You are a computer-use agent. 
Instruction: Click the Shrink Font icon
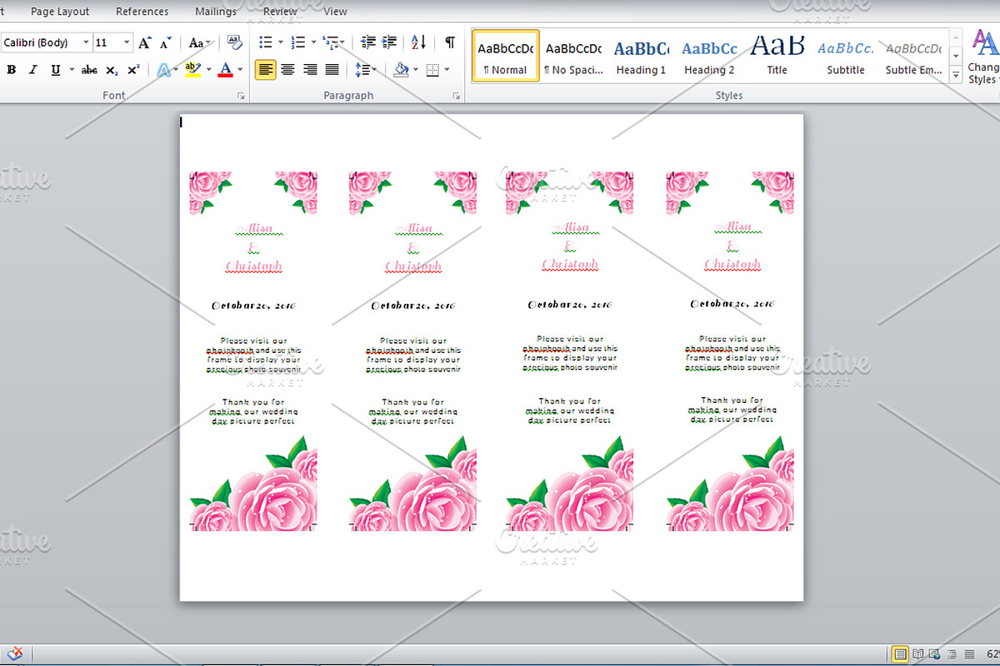(166, 42)
